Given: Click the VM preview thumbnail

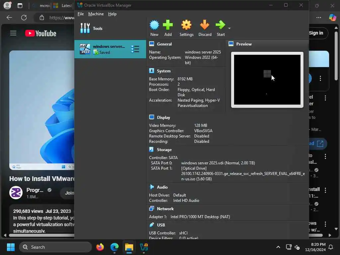Looking at the screenshot, I should coord(267,80).
